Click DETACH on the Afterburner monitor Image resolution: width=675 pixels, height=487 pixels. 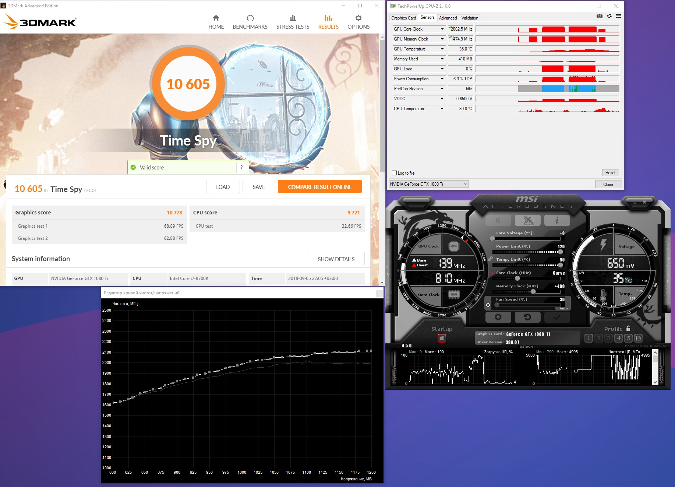pyautogui.click(x=526, y=347)
